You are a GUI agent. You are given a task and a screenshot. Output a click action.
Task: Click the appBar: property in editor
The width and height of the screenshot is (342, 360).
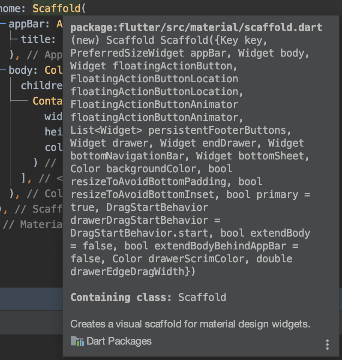[x=29, y=24]
